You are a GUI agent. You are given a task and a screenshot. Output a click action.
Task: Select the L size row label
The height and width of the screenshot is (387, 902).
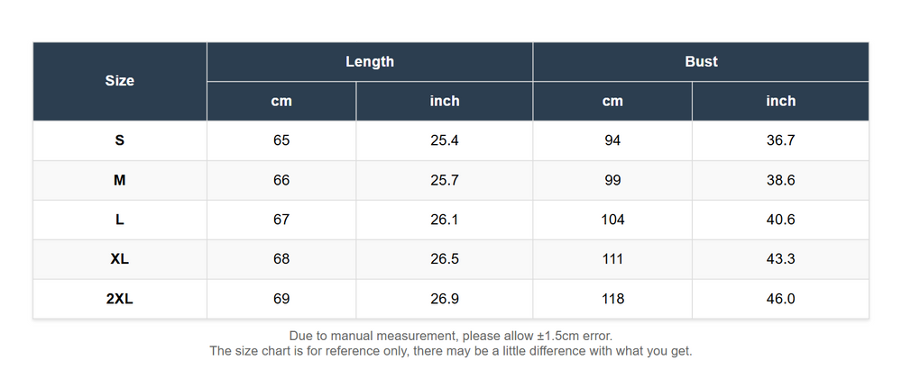pyautogui.click(x=119, y=220)
